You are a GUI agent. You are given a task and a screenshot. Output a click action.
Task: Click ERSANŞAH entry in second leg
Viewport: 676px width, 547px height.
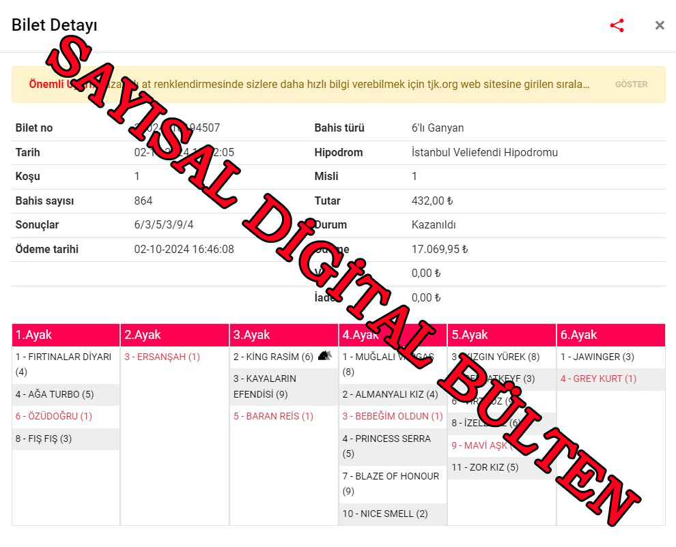pyautogui.click(x=163, y=357)
